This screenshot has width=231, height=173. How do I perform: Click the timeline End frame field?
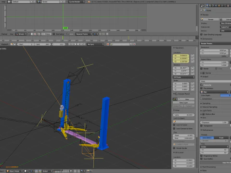(43, 44)
